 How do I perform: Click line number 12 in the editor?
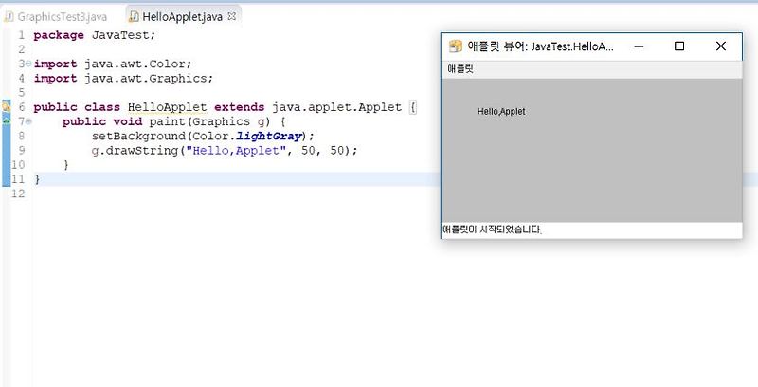18,193
